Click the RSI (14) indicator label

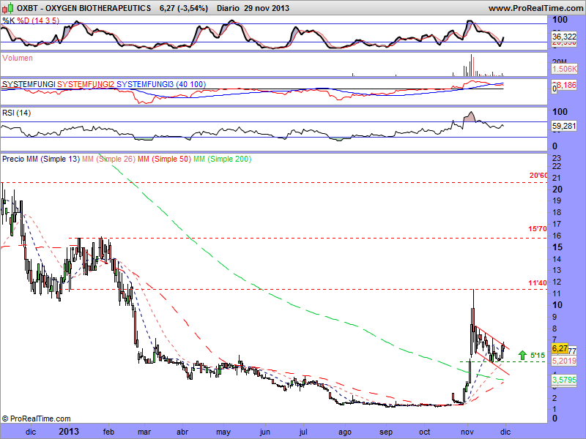coord(16,113)
